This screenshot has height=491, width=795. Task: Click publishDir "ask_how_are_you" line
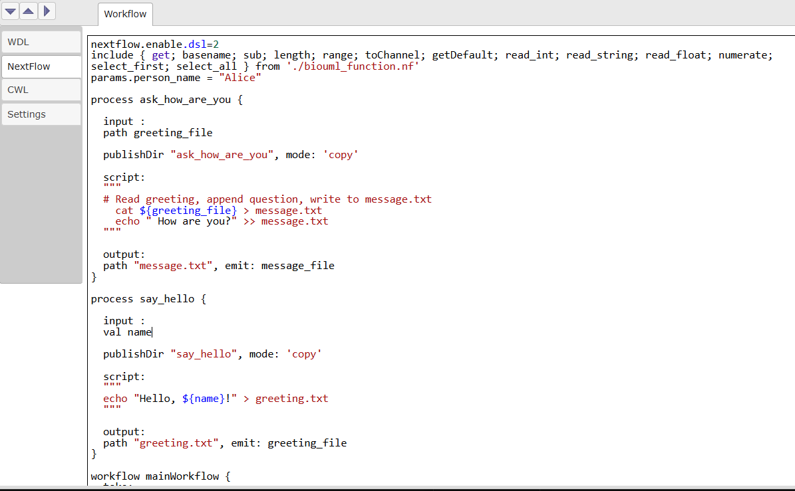point(231,155)
